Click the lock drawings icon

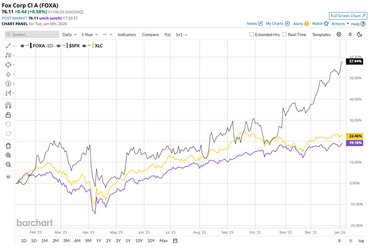[8, 115]
